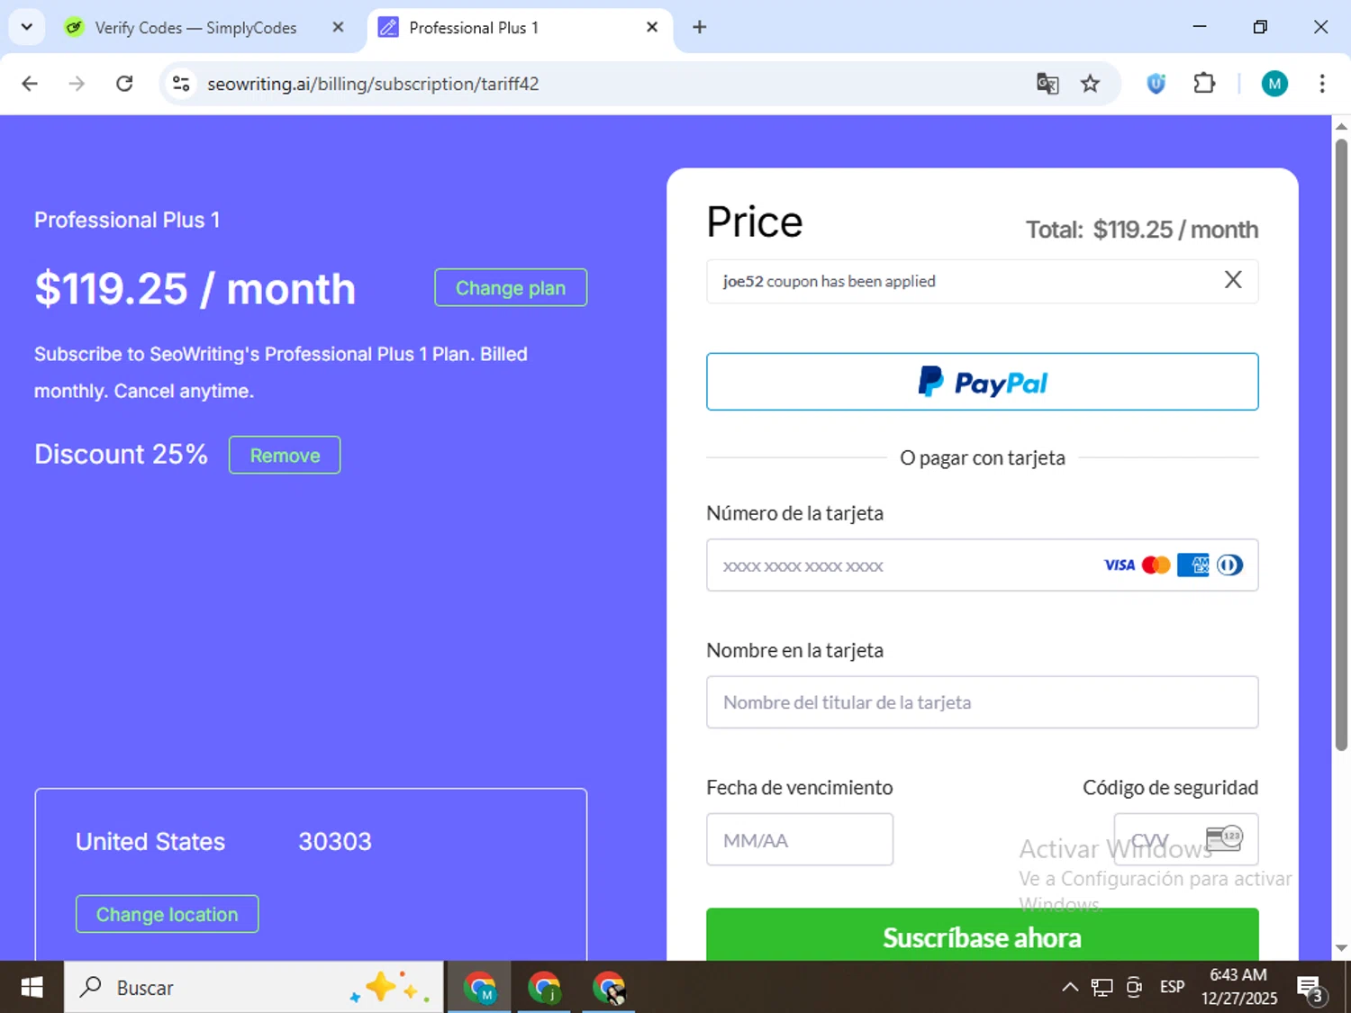This screenshot has width=1351, height=1013.
Task: Remove the 25% discount
Action: (285, 455)
